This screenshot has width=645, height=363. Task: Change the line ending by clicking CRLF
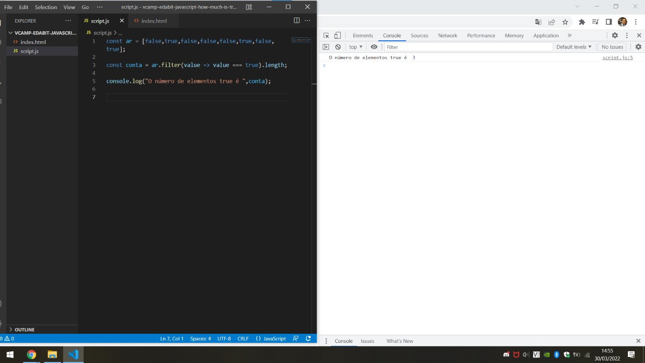[243, 338]
